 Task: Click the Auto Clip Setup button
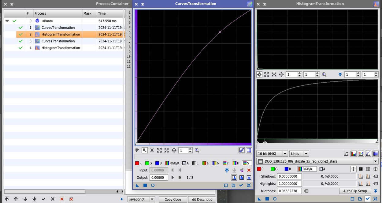355,191
